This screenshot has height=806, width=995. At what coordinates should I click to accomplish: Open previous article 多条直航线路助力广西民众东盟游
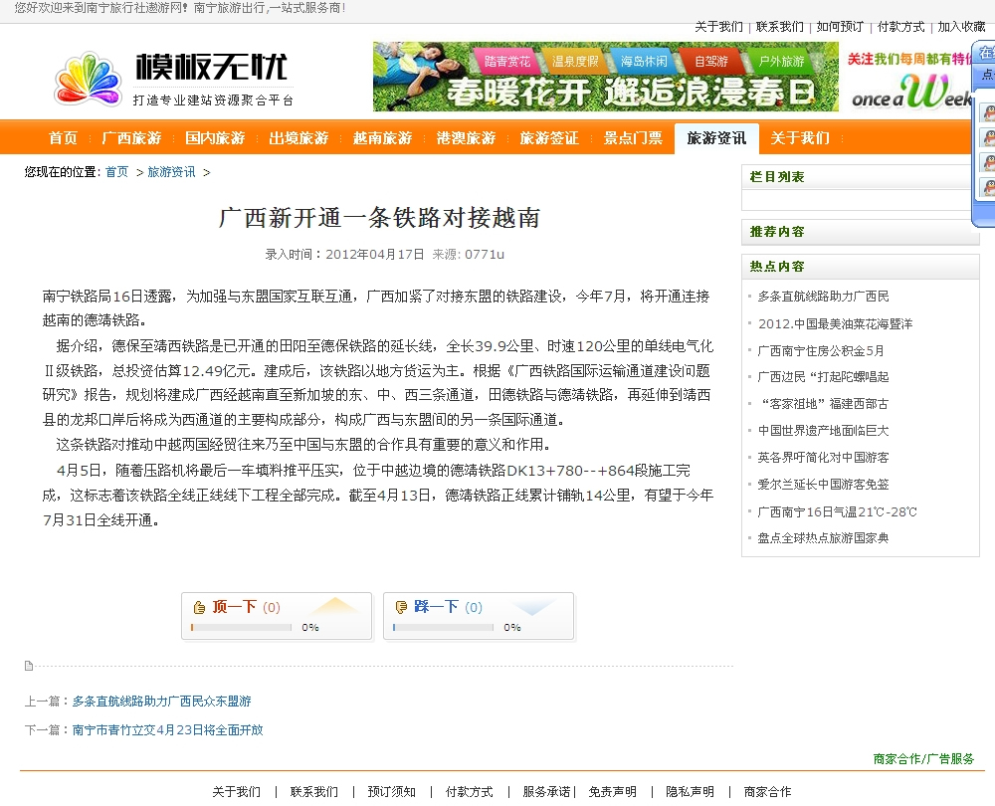pyautogui.click(x=161, y=702)
